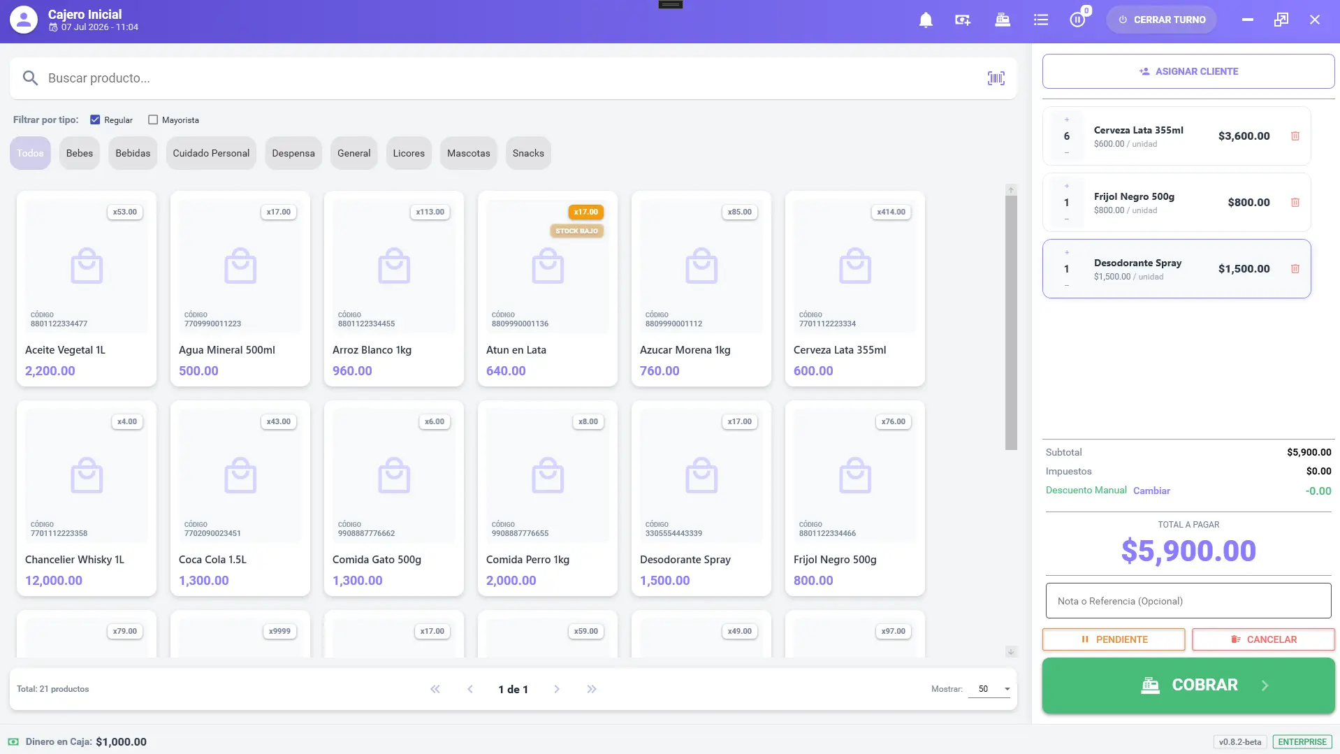Decrease Desodorante Spray cart quantity
1340x754 pixels.
[x=1067, y=285]
